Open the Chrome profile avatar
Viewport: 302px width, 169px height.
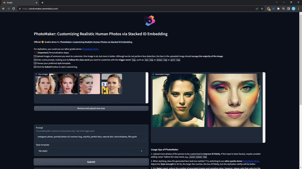[293, 9]
